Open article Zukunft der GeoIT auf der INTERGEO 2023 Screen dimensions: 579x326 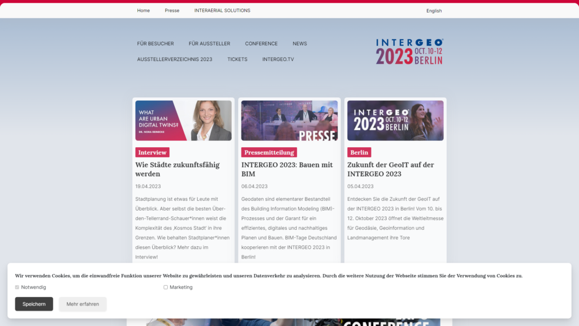[x=390, y=169]
